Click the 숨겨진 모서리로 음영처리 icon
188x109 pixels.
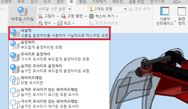15,69
